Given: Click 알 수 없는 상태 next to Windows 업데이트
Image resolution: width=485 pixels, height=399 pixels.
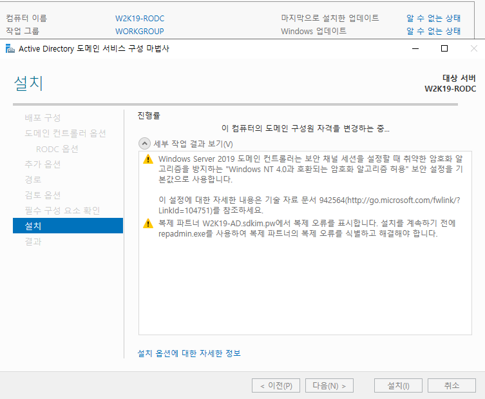Looking at the screenshot, I should pyautogui.click(x=433, y=31).
